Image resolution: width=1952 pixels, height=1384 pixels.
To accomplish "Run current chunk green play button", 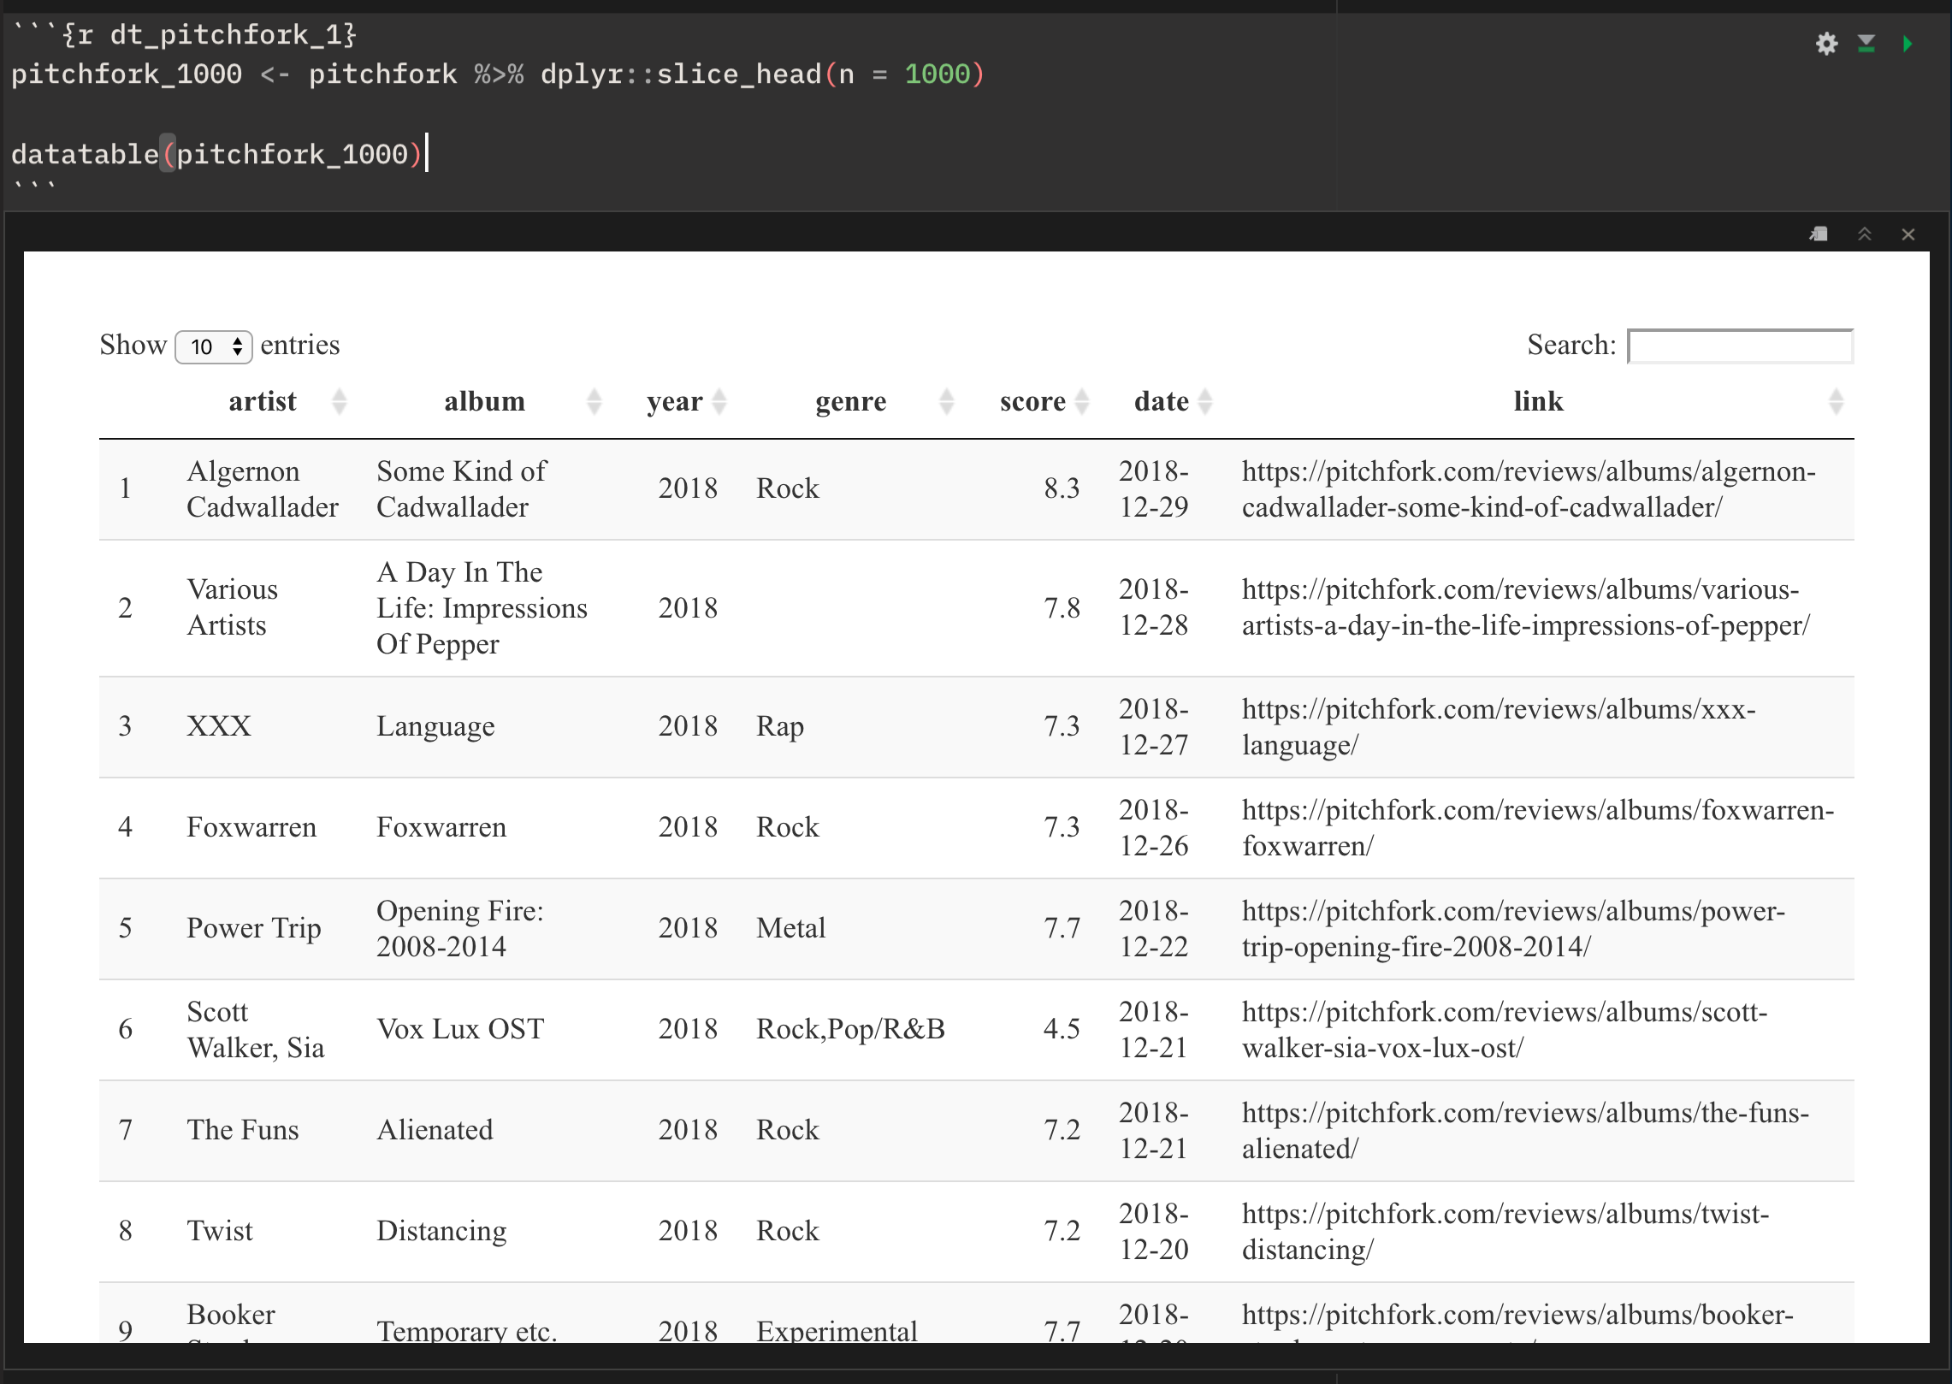I will coord(1907,44).
